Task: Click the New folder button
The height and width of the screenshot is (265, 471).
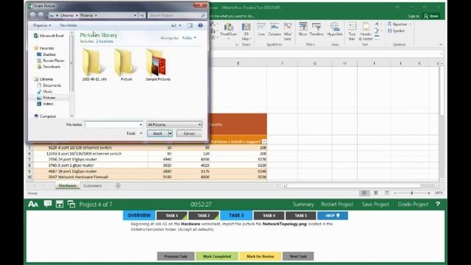Action: [68, 26]
